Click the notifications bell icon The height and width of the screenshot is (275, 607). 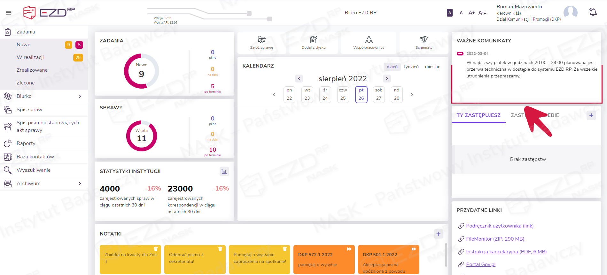pyautogui.click(x=593, y=12)
